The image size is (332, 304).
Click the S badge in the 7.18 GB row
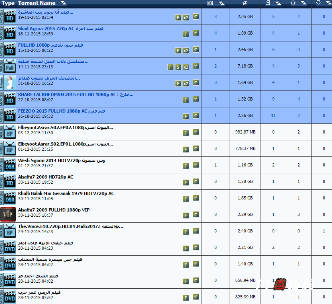click(x=178, y=67)
